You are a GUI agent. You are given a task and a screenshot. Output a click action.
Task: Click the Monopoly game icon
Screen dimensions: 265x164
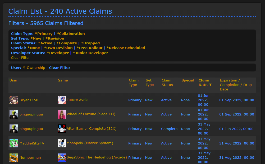coord(62,143)
